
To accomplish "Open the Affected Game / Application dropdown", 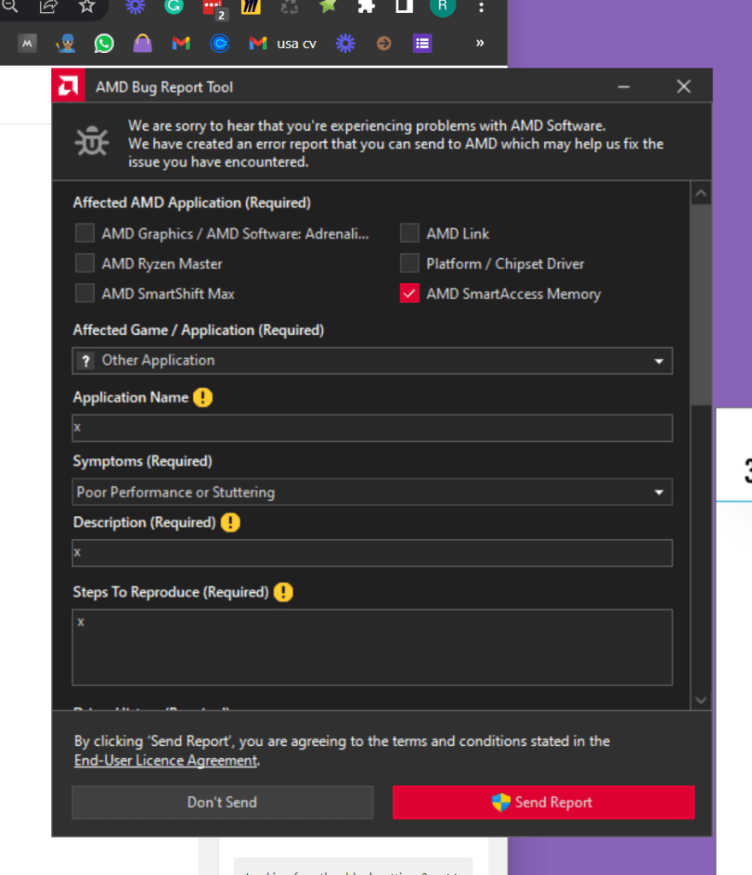I will click(372, 361).
